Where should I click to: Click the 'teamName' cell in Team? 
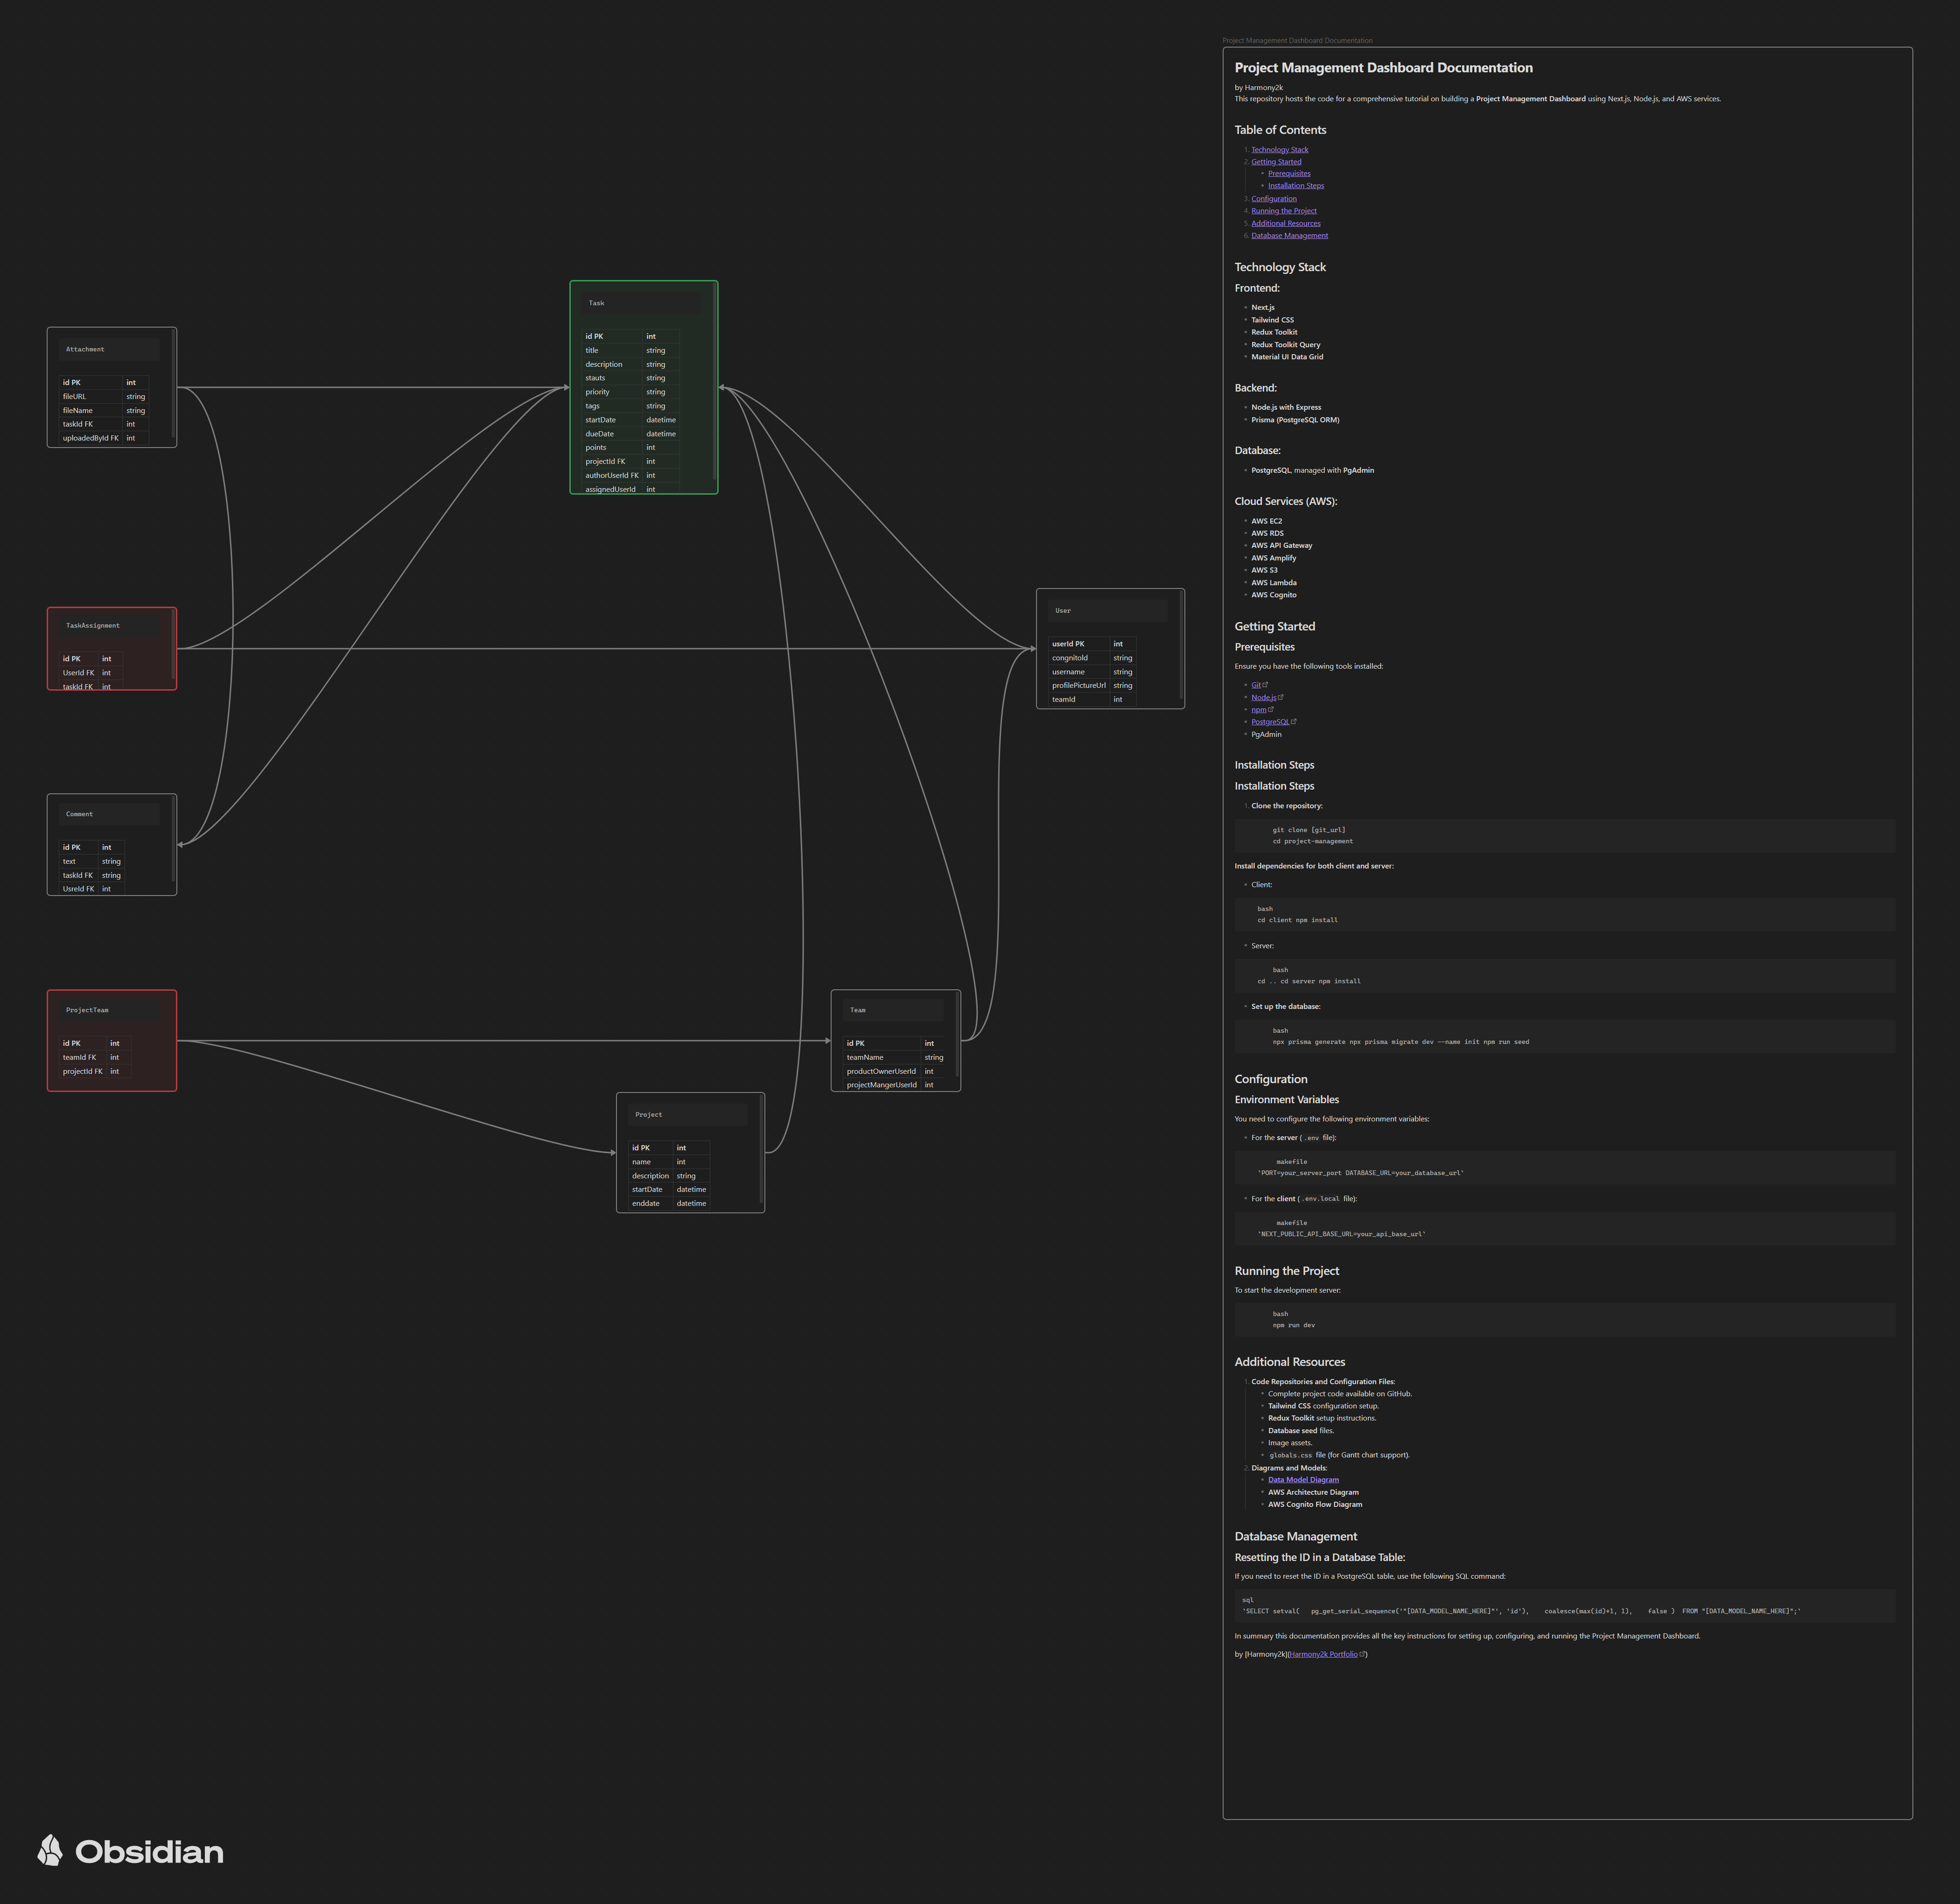882,1057
